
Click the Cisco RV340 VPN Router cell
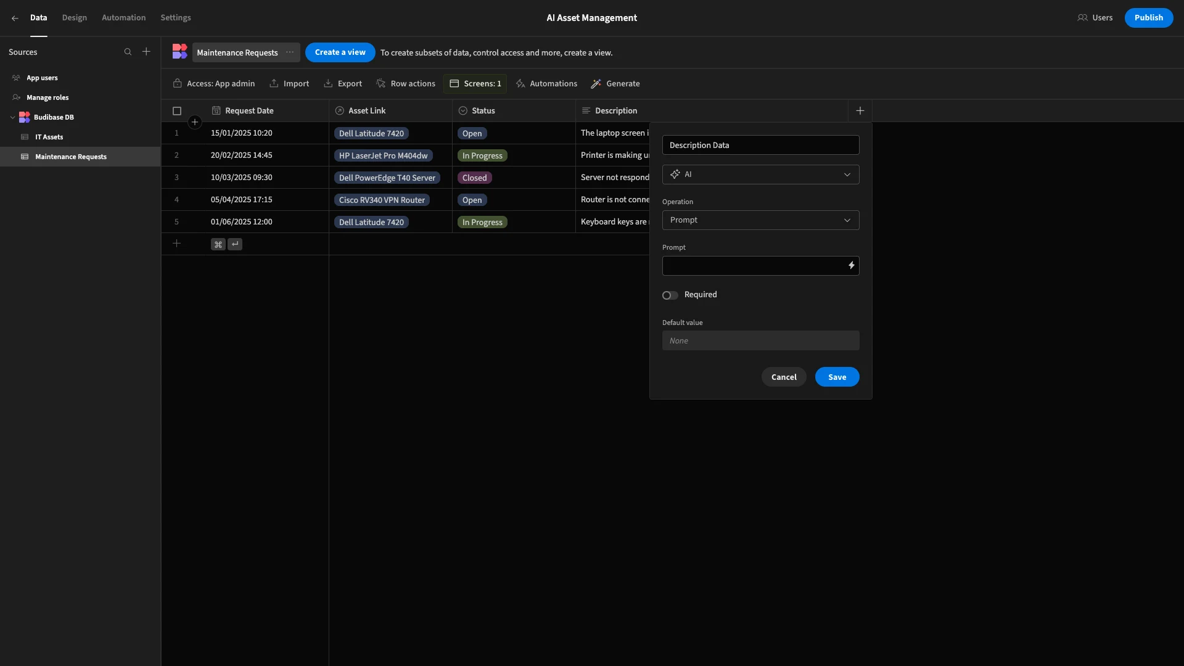click(x=382, y=200)
